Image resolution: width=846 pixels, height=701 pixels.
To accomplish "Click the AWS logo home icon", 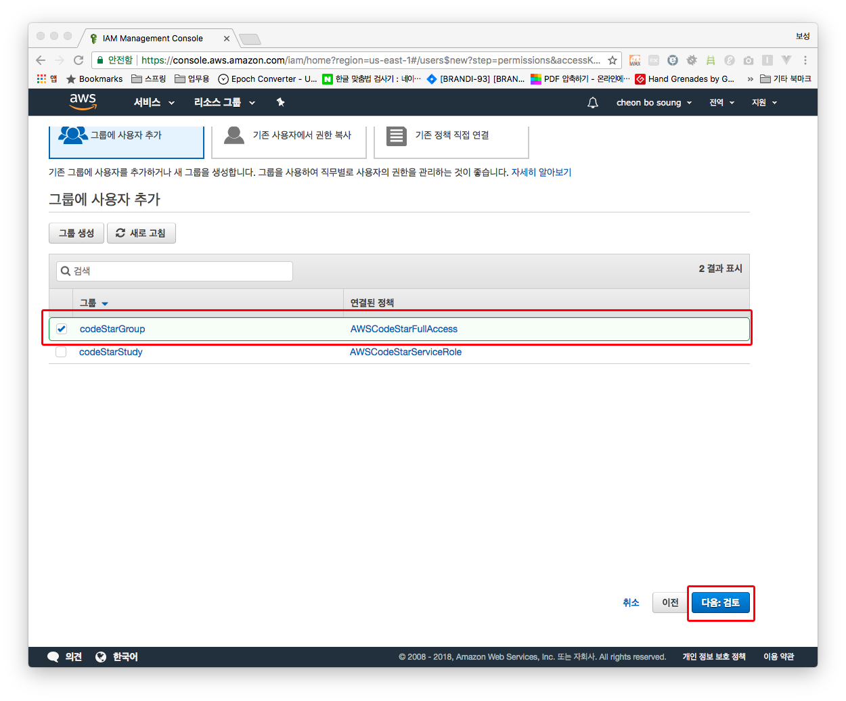I will pos(83,101).
